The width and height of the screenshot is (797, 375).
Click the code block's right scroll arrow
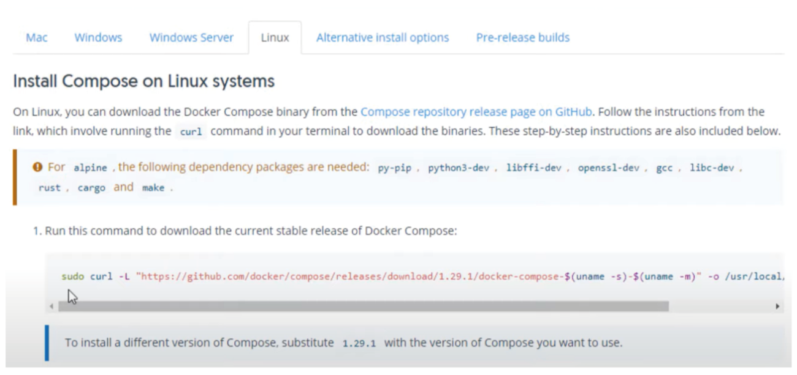777,306
